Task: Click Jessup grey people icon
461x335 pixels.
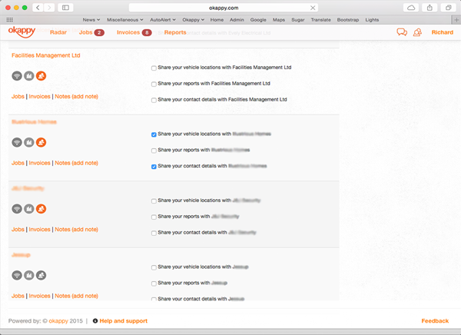Action: pos(41,275)
